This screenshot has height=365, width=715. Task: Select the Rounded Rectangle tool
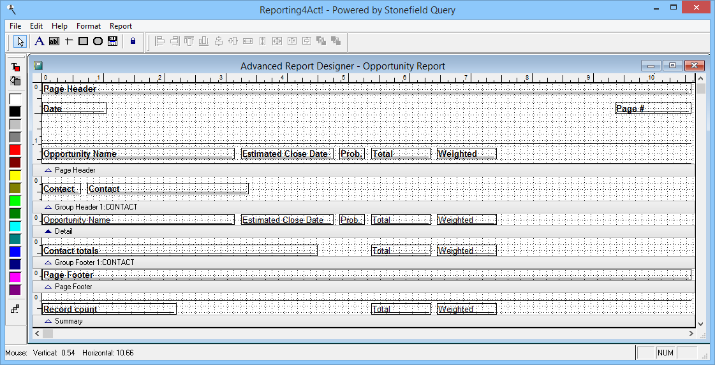coord(98,41)
